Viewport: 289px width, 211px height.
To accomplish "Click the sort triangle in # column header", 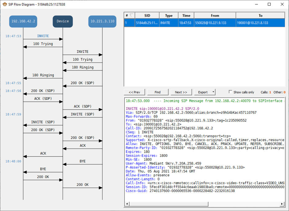I will [131, 15].
